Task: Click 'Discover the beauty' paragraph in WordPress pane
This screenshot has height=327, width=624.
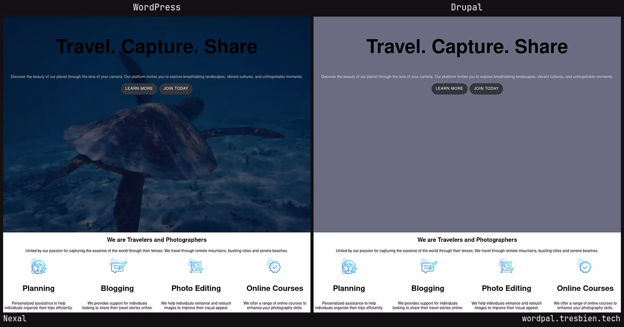Action: pyautogui.click(x=157, y=77)
